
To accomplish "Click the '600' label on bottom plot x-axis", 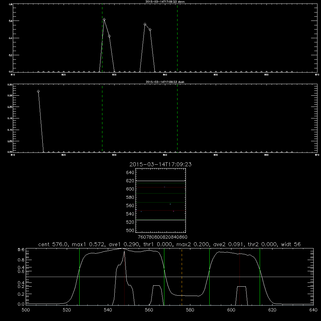I will pyautogui.click(x=231, y=310).
